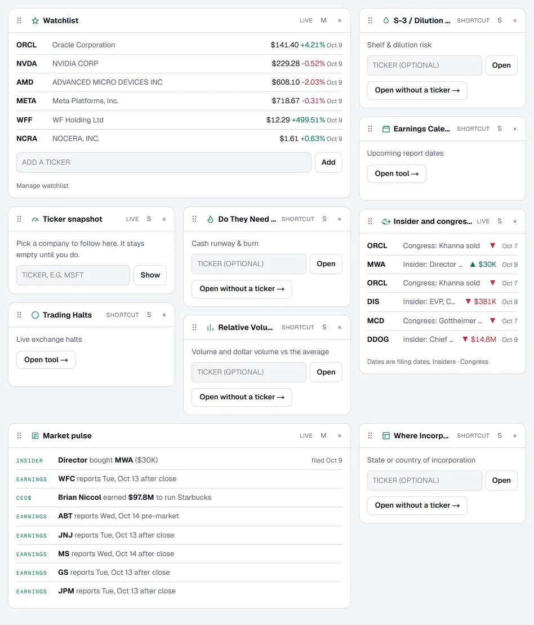This screenshot has width=534, height=625.
Task: Open the Insiders footer link
Action: [x=444, y=362]
